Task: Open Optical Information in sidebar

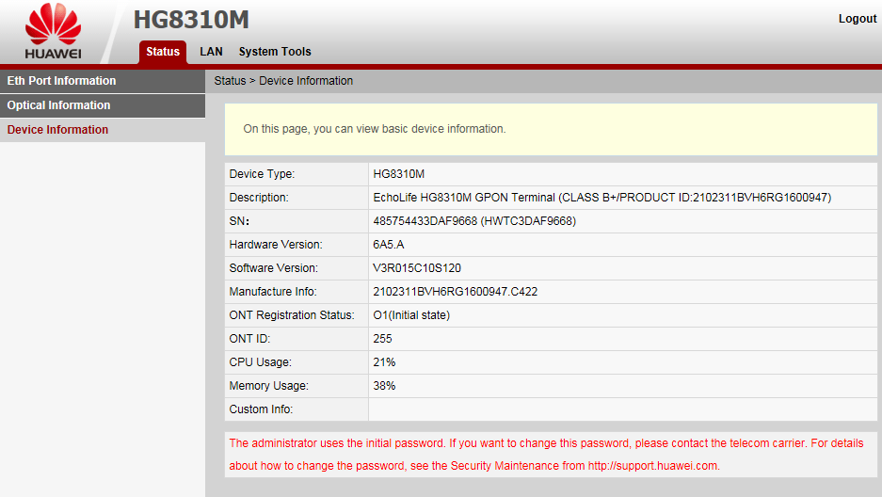Action: coord(103,105)
